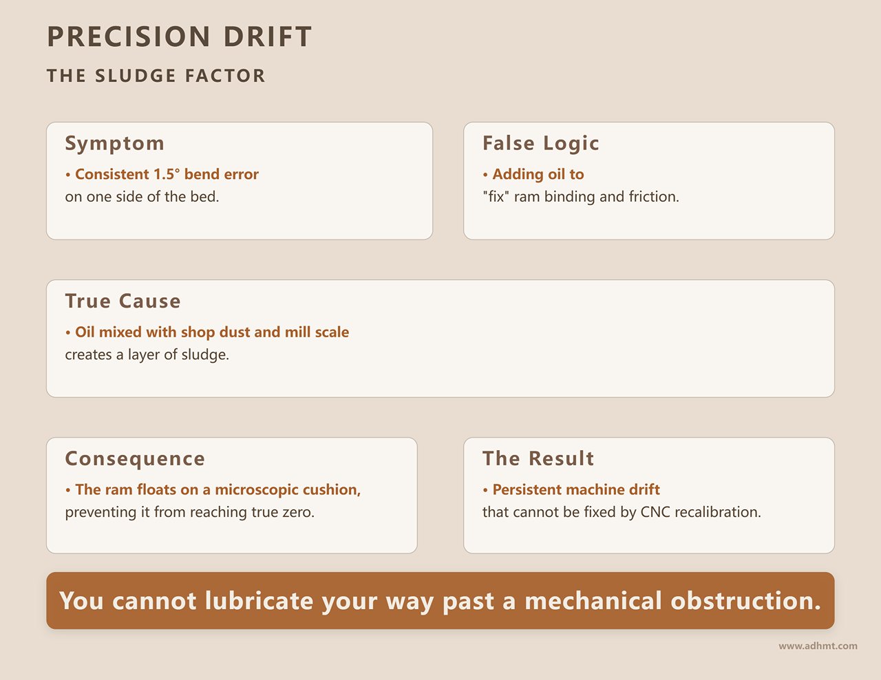This screenshot has height=680, width=881.
Task: Click the False Logic card heading
Action: tap(541, 143)
